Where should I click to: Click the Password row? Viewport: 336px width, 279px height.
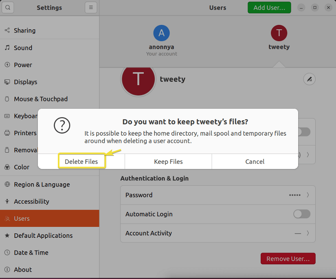click(218, 195)
